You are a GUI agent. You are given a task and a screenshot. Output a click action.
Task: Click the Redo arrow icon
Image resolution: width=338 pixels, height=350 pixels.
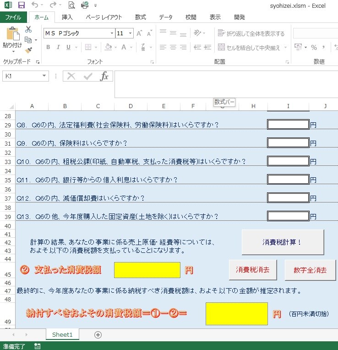tap(53, 5)
